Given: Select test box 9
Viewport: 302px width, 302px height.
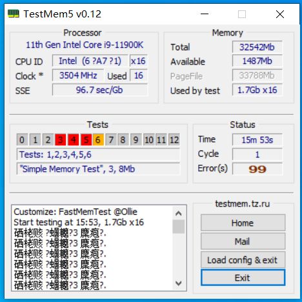Looking at the screenshot, I should 136,140.
